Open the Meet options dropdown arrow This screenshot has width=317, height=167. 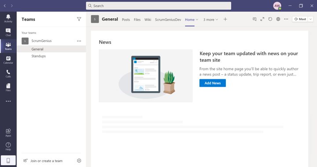(x=311, y=19)
